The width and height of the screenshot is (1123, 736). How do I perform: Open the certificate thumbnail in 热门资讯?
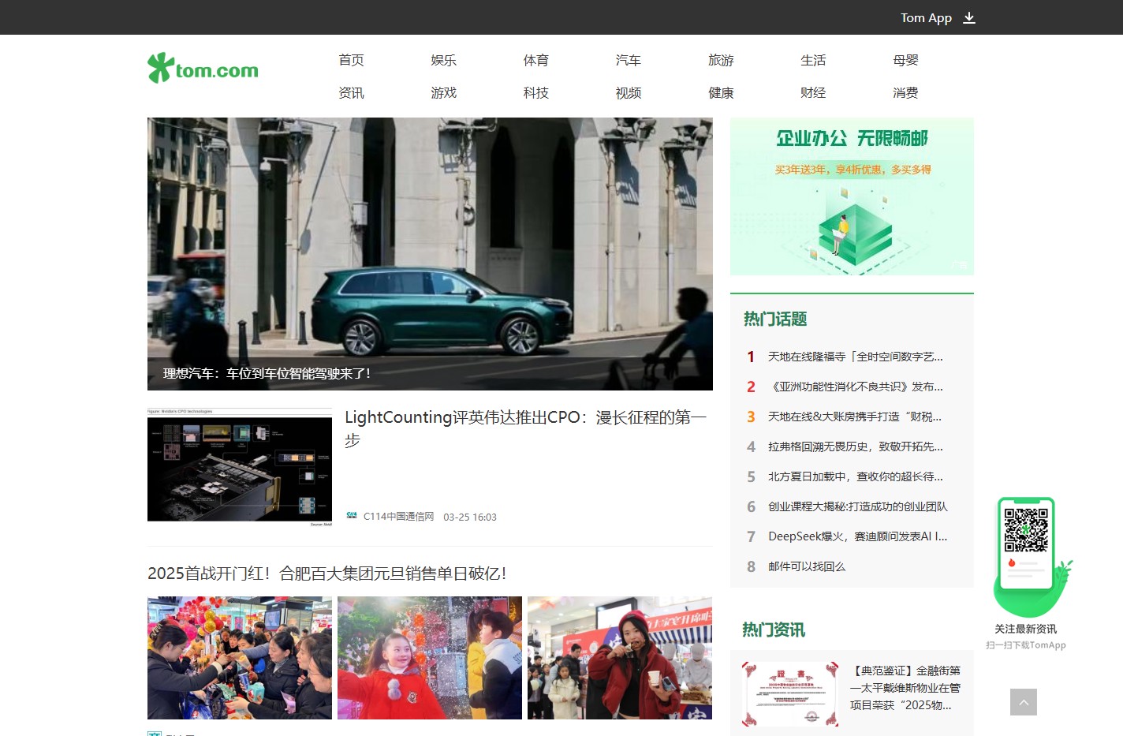(x=790, y=694)
